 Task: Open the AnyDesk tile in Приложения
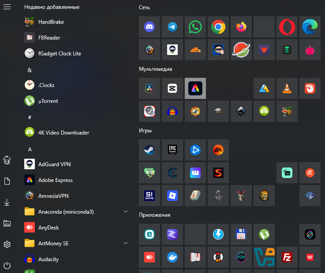(x=149, y=257)
